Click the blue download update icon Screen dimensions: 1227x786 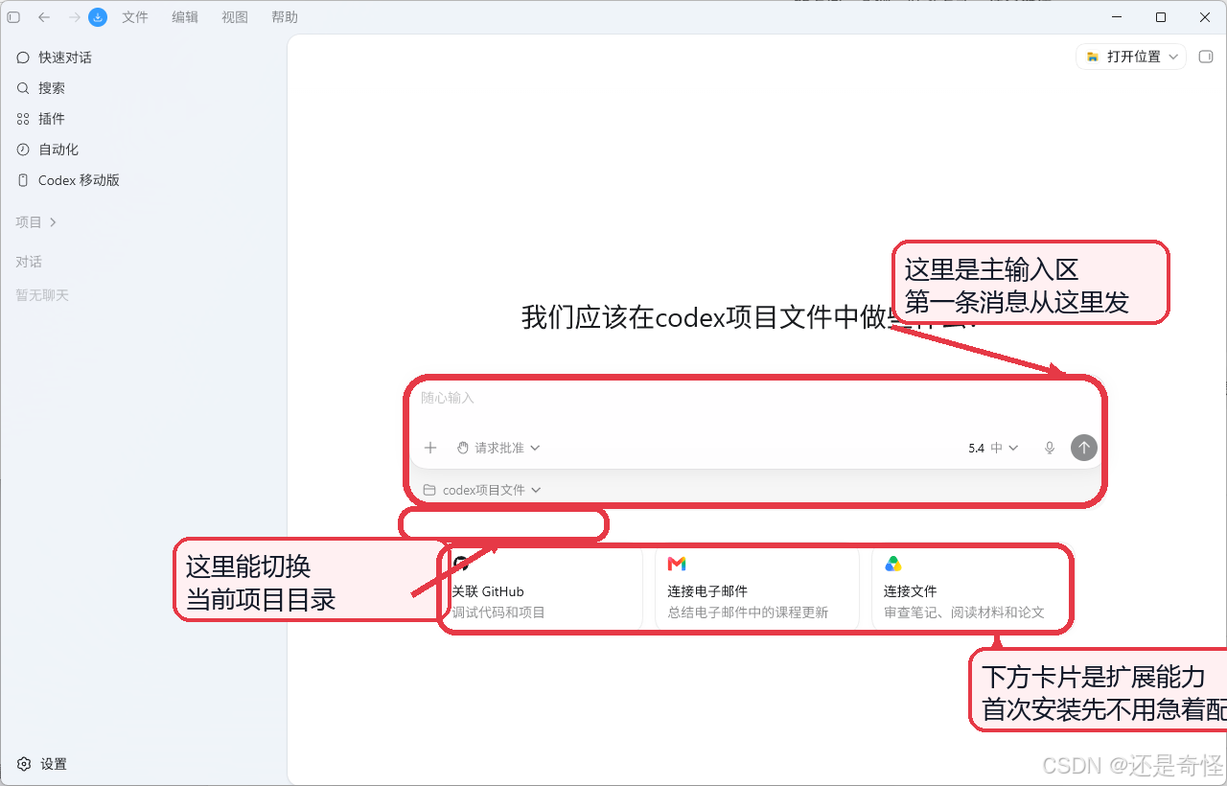point(98,17)
